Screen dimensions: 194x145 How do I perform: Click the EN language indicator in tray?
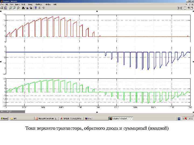(x=179, y=119)
